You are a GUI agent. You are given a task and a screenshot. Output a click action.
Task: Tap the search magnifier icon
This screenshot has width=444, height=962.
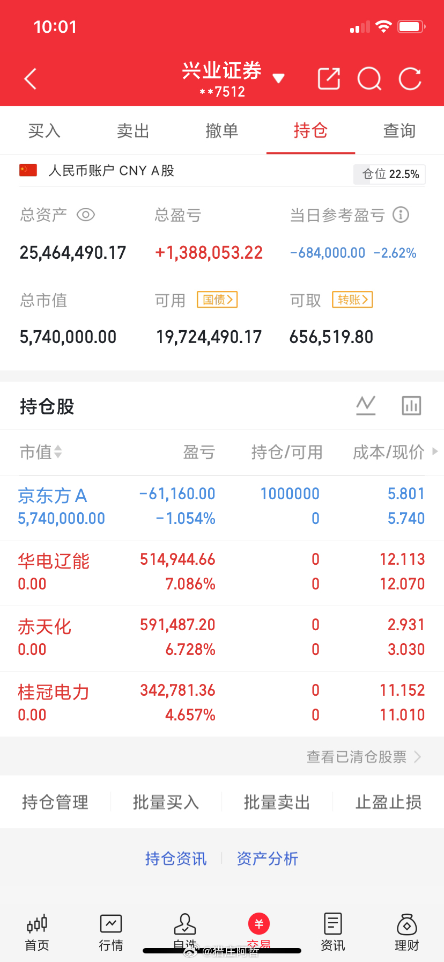(369, 79)
